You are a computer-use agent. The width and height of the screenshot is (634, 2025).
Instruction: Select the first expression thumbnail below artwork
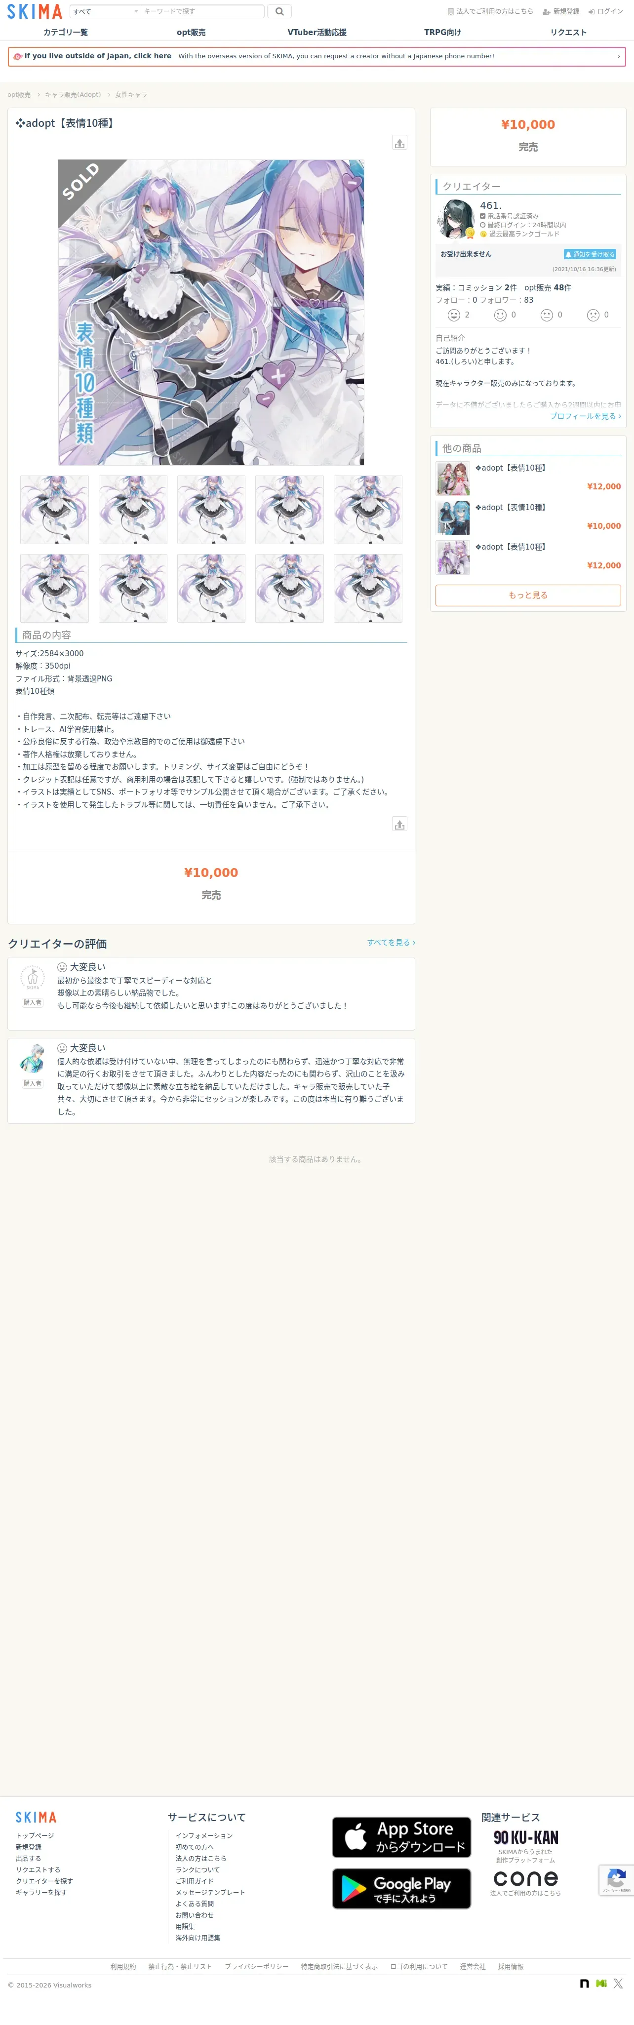pos(54,510)
